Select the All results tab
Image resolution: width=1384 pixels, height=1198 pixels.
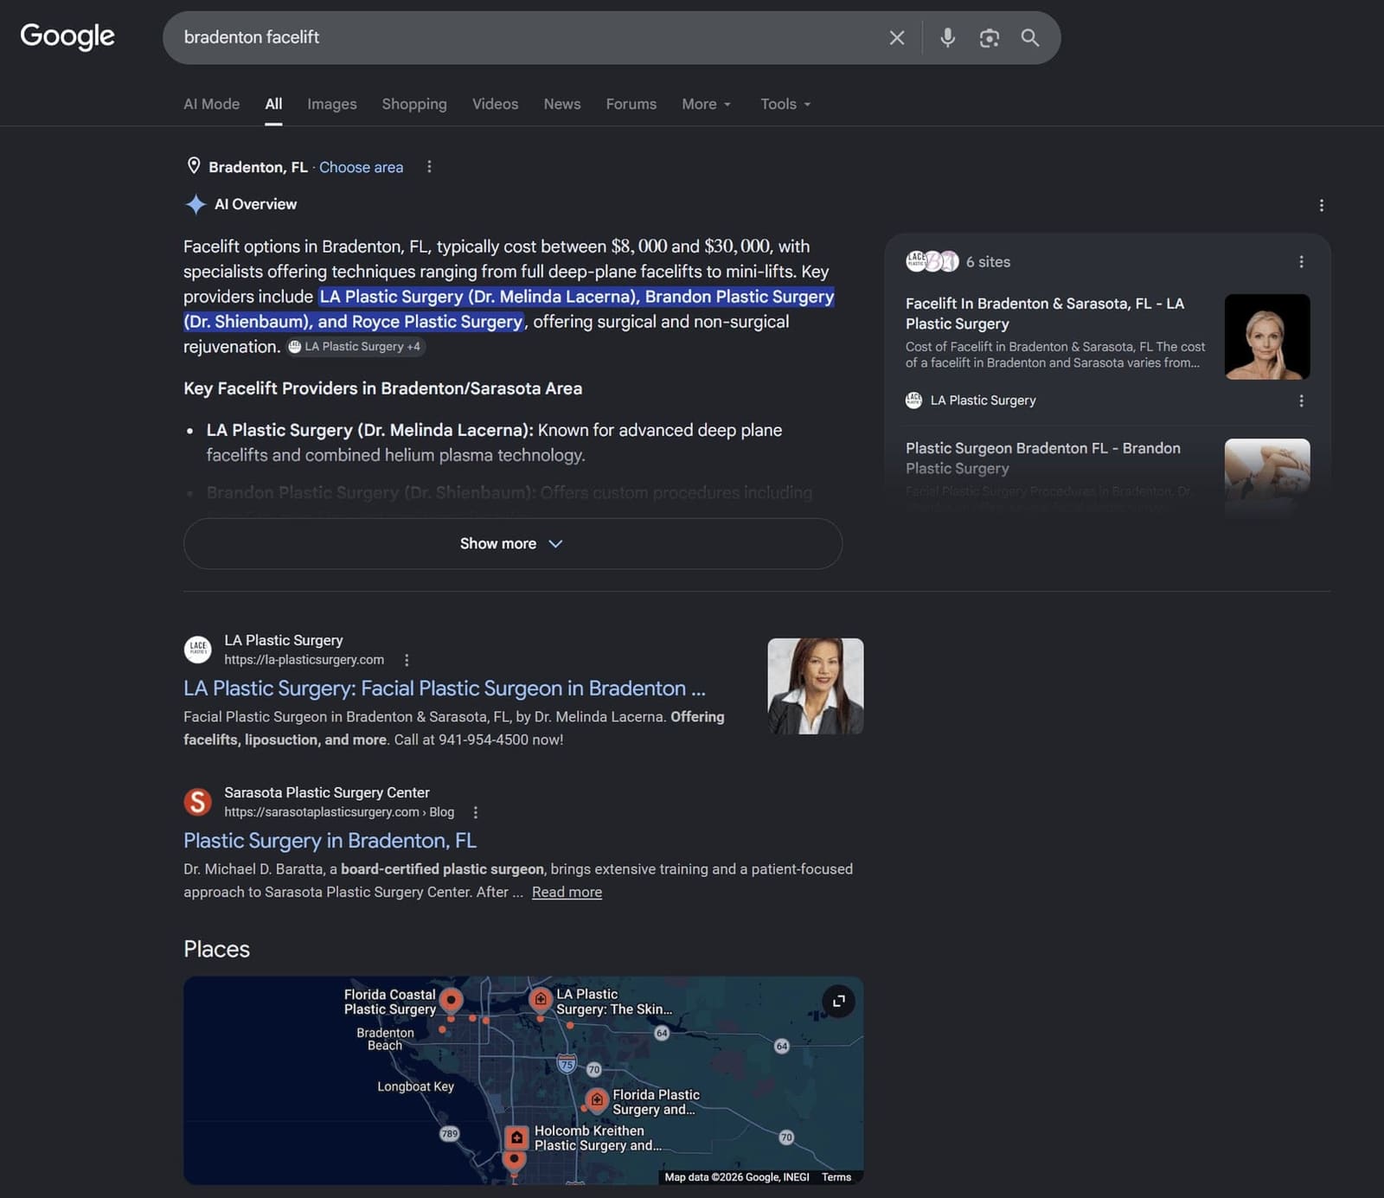coord(273,104)
